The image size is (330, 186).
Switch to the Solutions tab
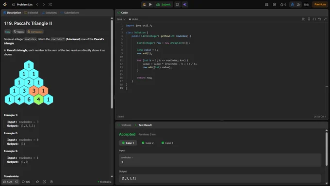point(49,13)
